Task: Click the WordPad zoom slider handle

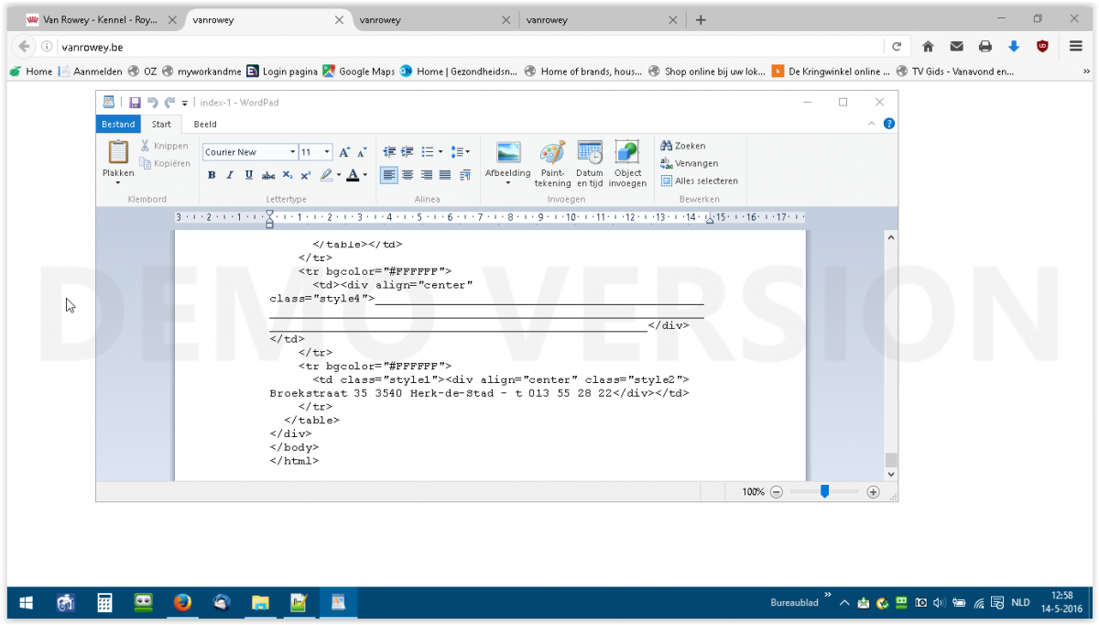Action: click(824, 492)
